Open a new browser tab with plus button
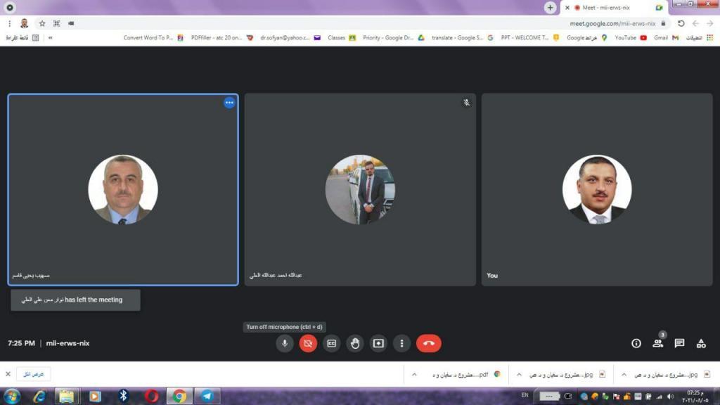 [551, 7]
